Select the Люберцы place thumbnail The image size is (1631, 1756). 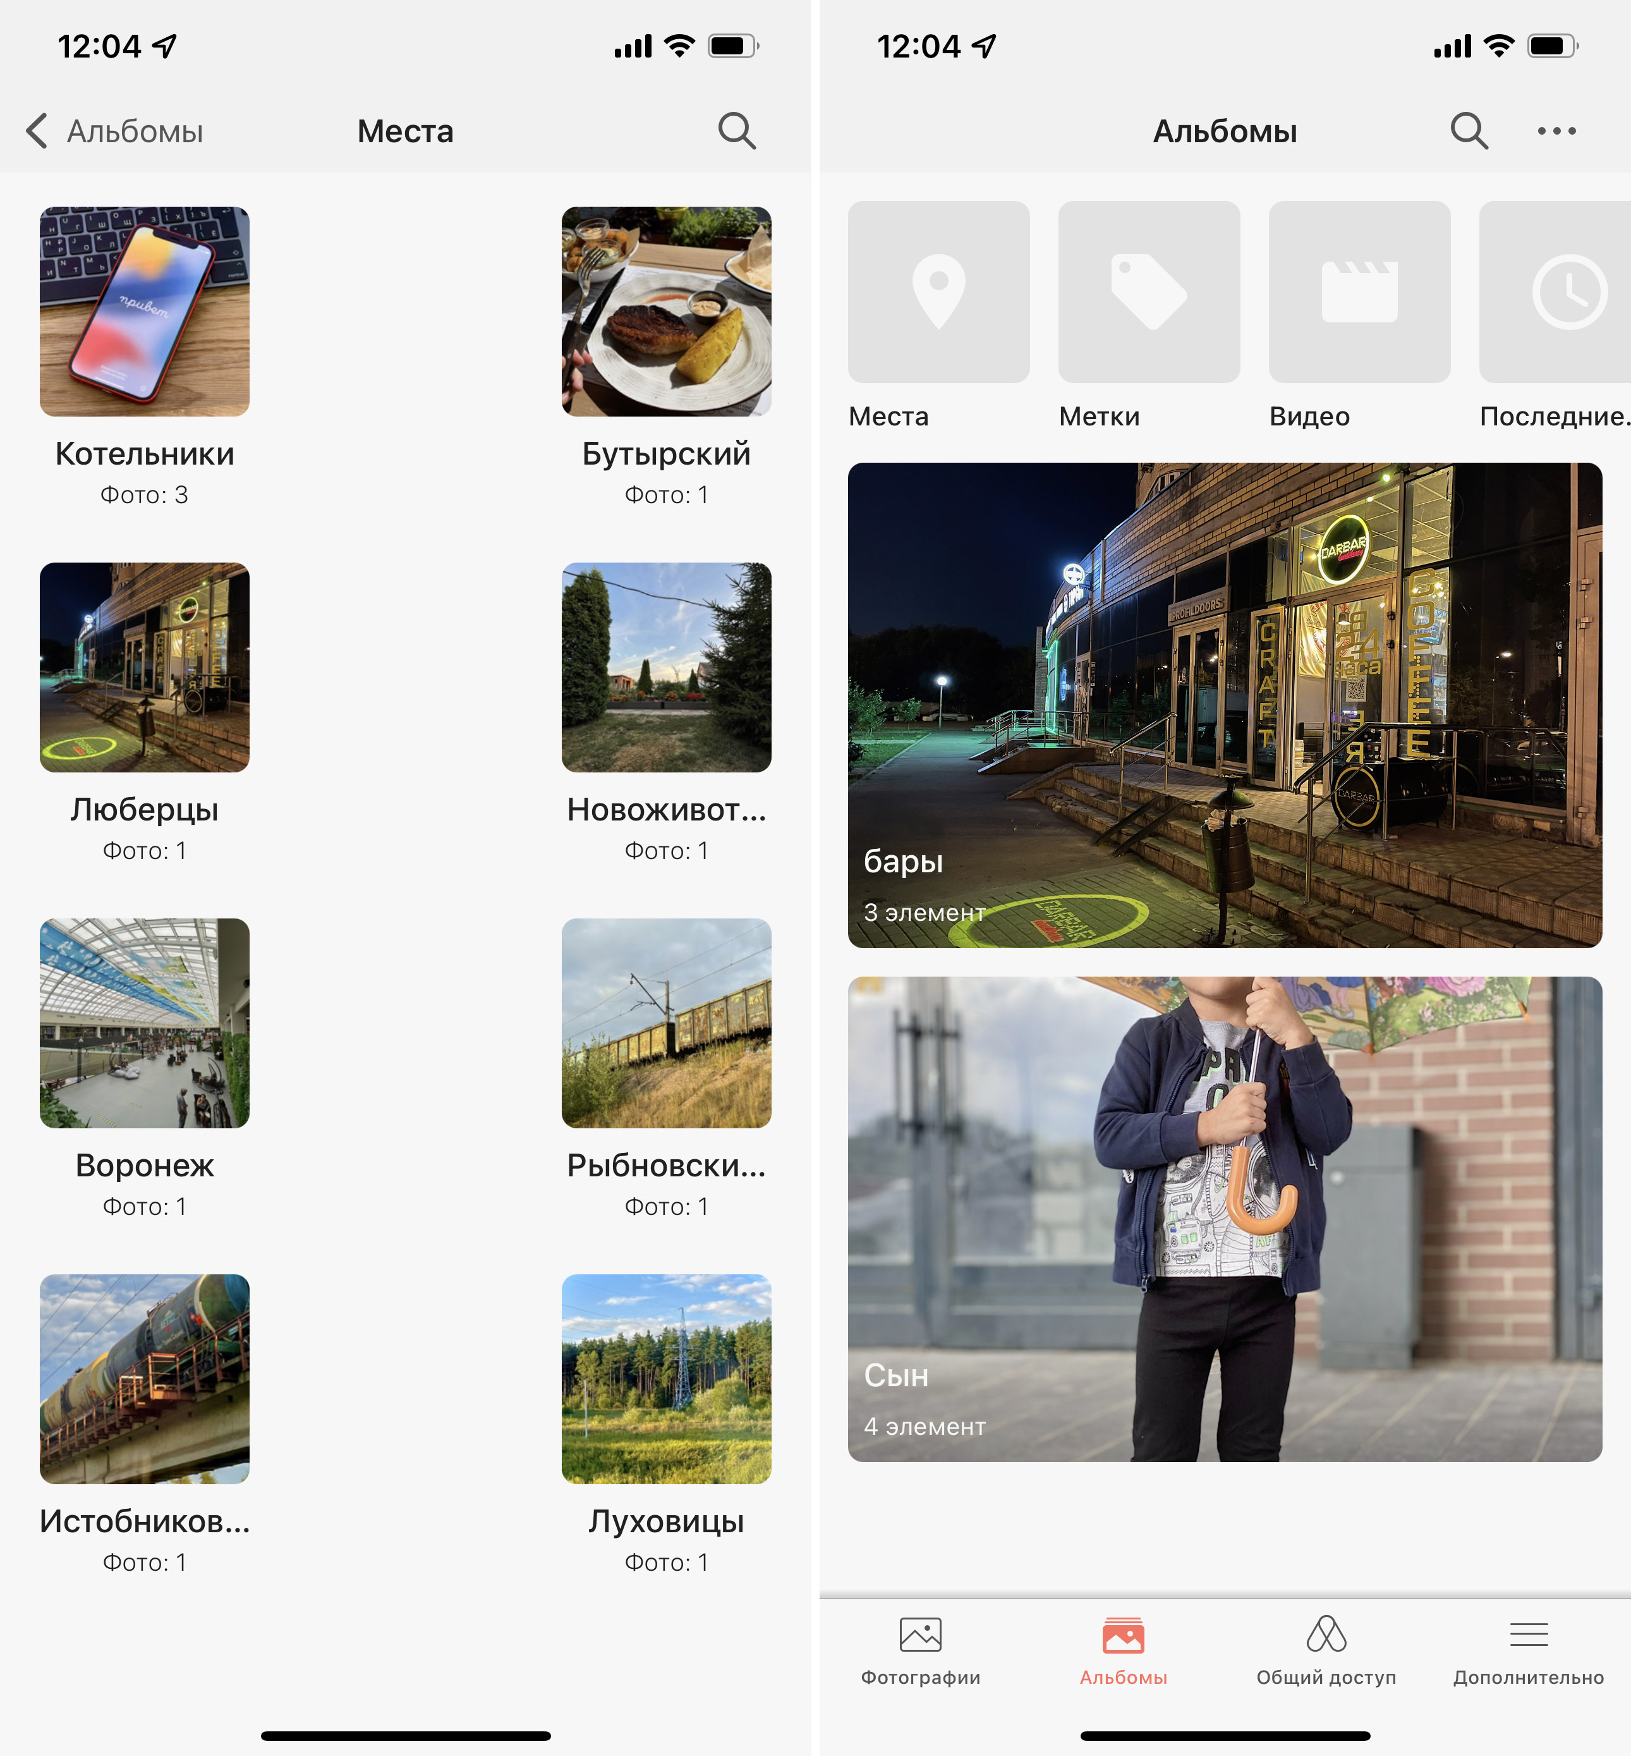[x=145, y=668]
